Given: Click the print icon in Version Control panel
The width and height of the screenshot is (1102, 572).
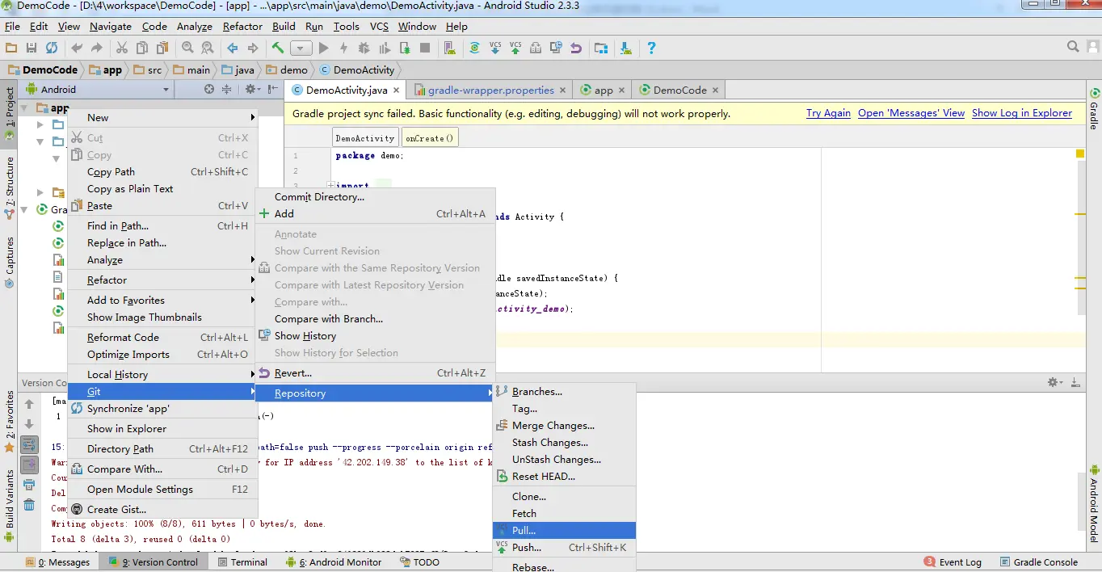Looking at the screenshot, I should pyautogui.click(x=29, y=485).
